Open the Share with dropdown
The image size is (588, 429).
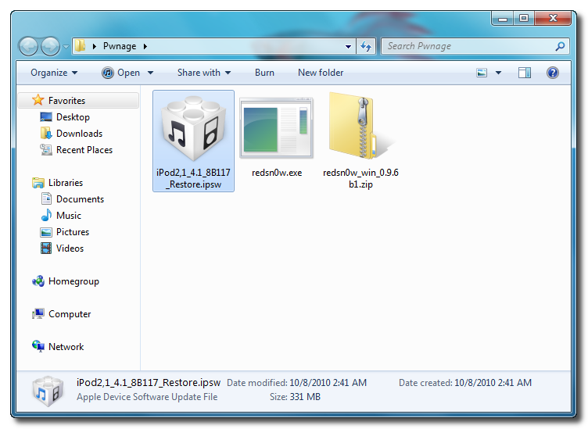tap(204, 73)
